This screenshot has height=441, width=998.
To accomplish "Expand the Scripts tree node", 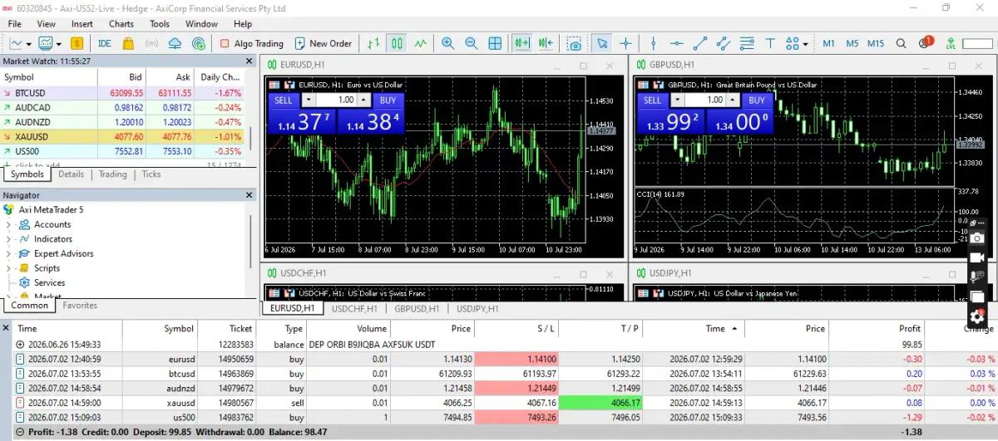I will [x=8, y=268].
